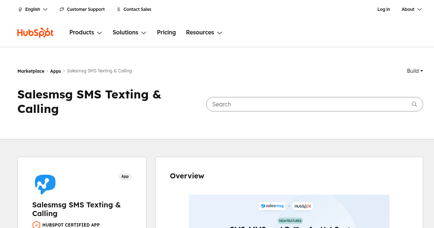Click the marketplace Search field

pos(314,104)
